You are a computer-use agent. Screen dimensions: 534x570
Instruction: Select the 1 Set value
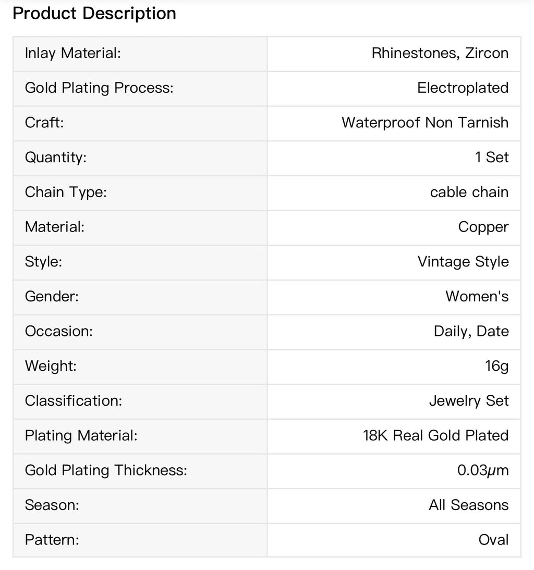(492, 157)
